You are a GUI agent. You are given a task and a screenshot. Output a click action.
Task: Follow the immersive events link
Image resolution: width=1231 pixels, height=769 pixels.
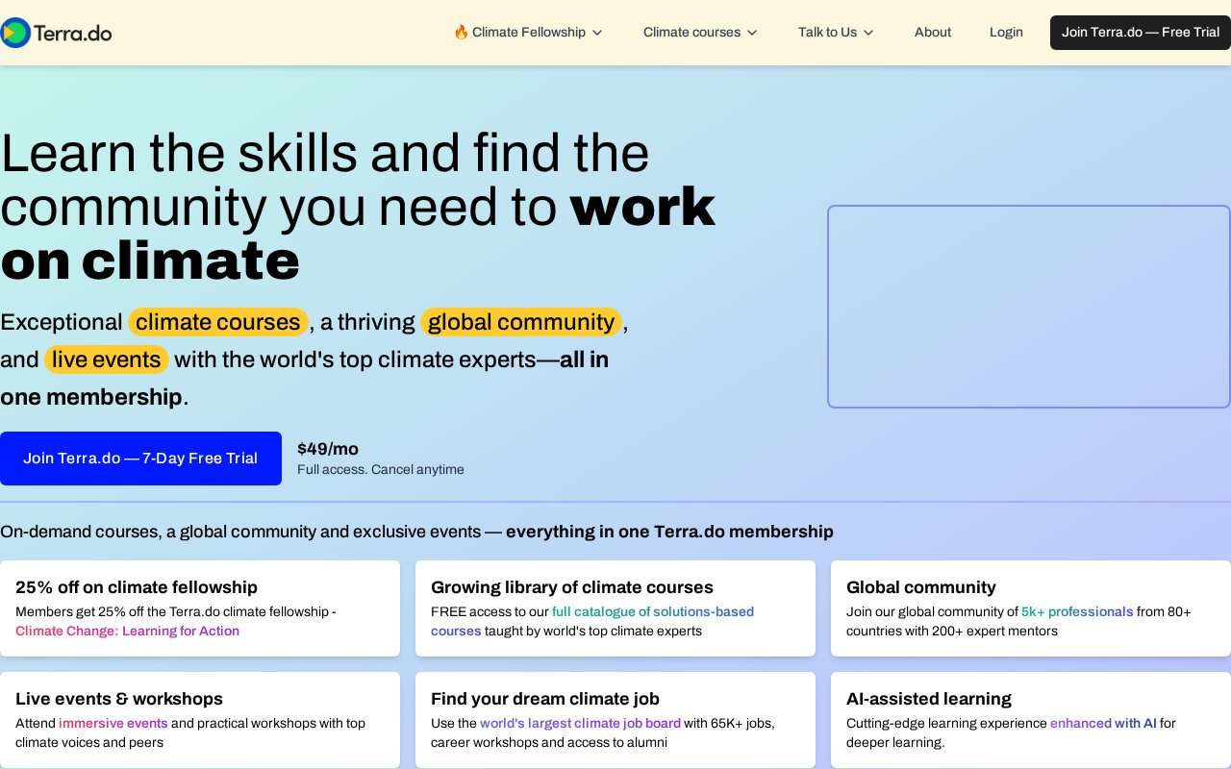pyautogui.click(x=113, y=723)
